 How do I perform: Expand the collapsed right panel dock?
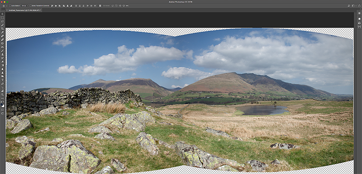360,9
